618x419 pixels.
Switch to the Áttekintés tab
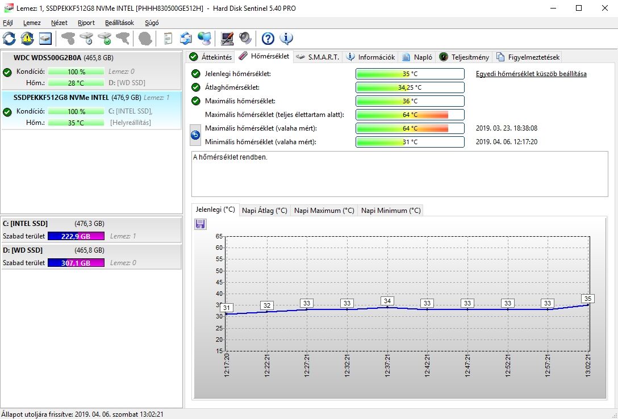[x=211, y=57]
